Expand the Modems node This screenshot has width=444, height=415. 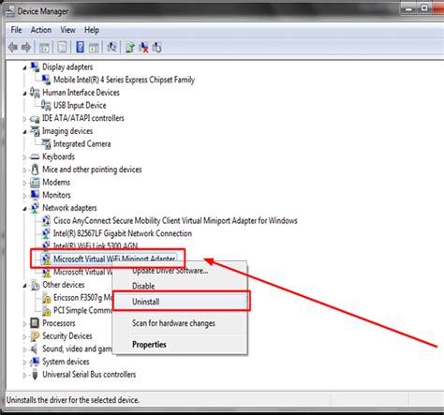[x=24, y=183]
